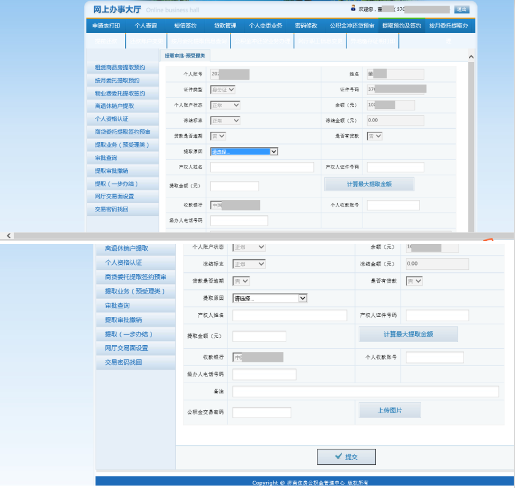Open the 申请表打印 menu
Image resolution: width=515 pixels, height=488 pixels.
[x=106, y=26]
